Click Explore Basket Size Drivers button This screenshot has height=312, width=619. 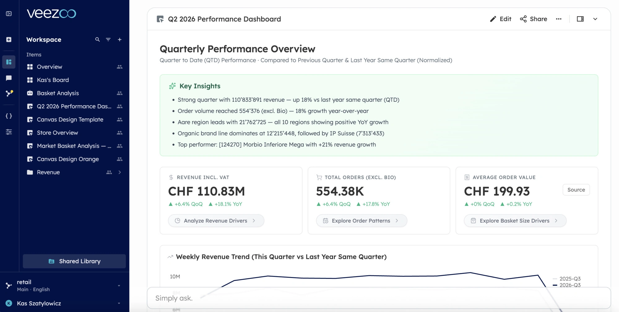click(515, 220)
